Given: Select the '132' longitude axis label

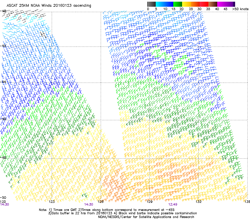Looking at the screenshot, I should coord(198,202).
